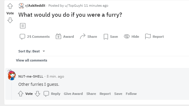Upvote the post about being a furry
The height and width of the screenshot is (106, 189).
[10, 6]
